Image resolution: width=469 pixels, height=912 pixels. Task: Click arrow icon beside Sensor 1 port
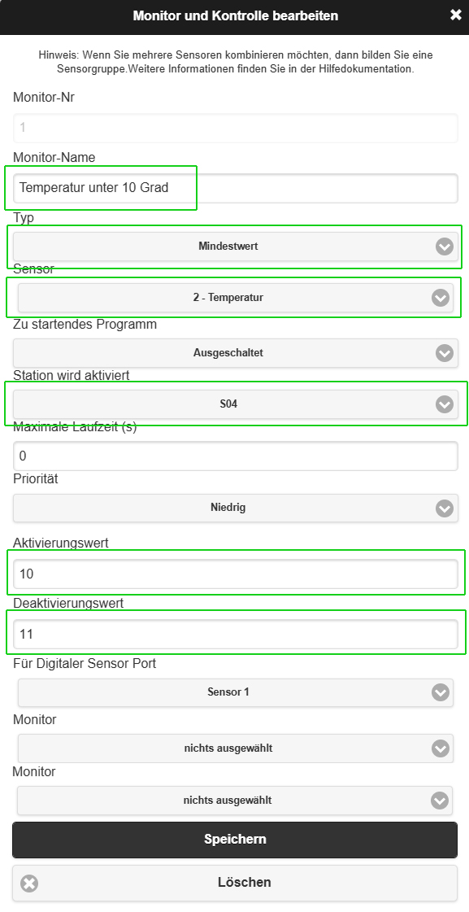(441, 692)
